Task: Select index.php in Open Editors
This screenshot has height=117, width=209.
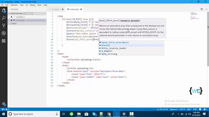Action: 27,20
